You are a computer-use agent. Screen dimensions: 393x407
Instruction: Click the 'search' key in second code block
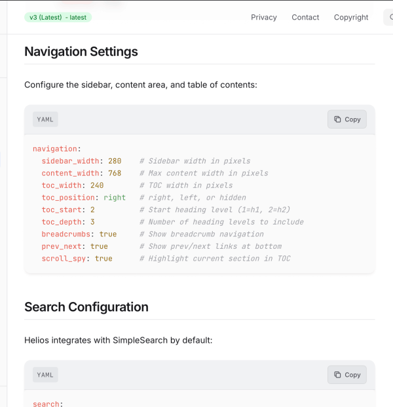[46, 404]
